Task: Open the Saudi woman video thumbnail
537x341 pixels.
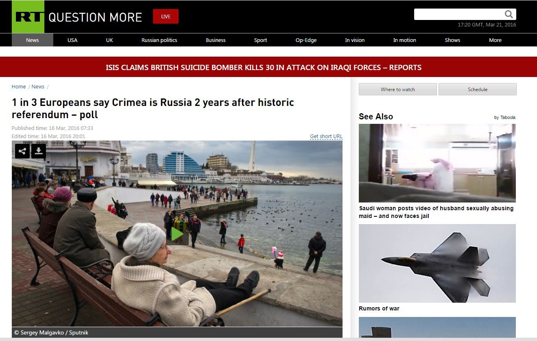Action: 437,163
